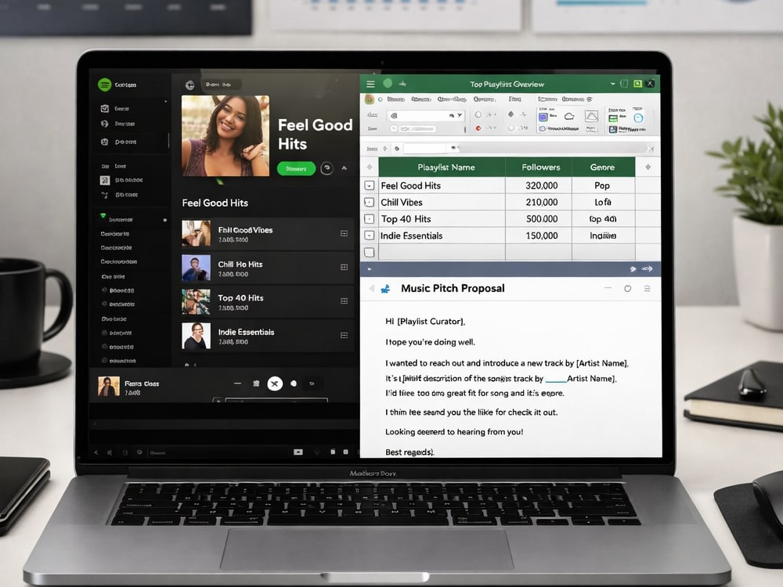Click the Music Pitch Proposal heading
Image resolution: width=783 pixels, height=587 pixels.
click(x=453, y=288)
